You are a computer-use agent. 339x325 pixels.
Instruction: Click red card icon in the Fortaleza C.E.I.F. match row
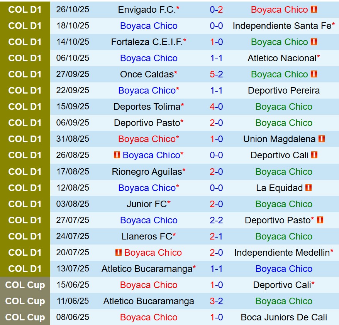[x=314, y=42]
